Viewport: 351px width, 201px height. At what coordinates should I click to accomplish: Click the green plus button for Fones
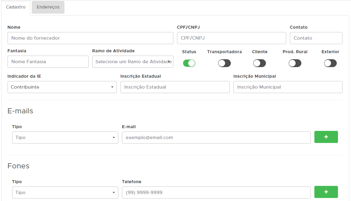(x=326, y=192)
